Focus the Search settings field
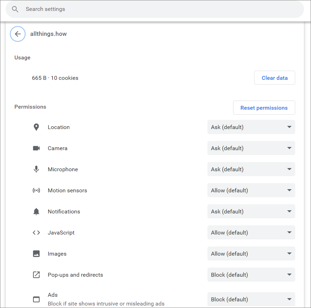Viewport: 311px width, 308px height. [x=155, y=9]
